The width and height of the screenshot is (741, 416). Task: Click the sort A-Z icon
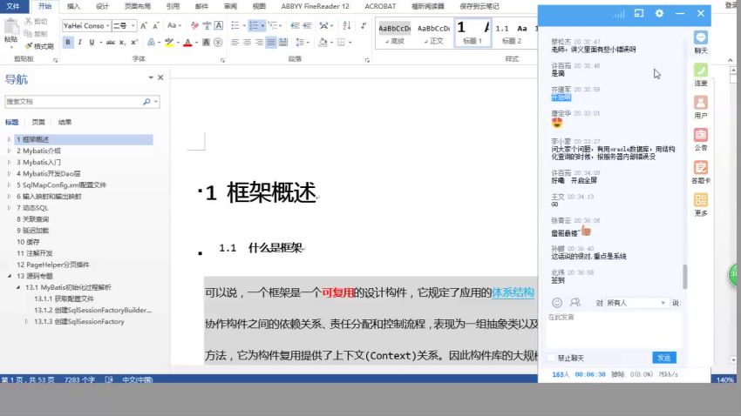pos(347,25)
